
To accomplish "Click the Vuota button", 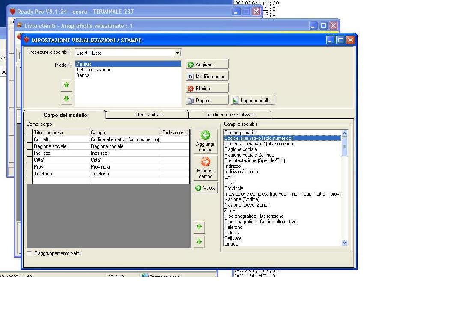I will pos(206,188).
